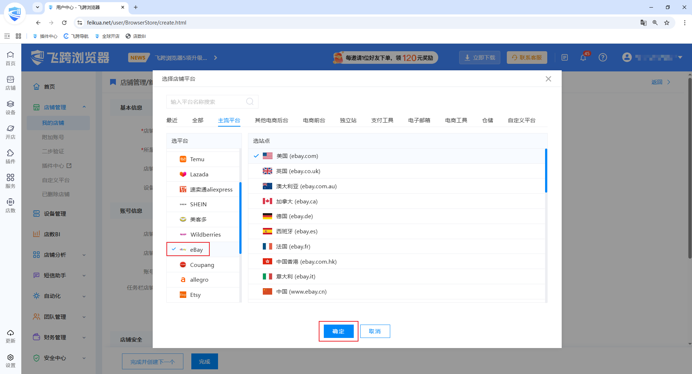This screenshot has width=692, height=374.
Task: Switch to the 最近 tab
Action: (172, 120)
